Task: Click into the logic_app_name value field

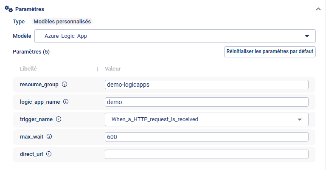Action: (x=206, y=102)
